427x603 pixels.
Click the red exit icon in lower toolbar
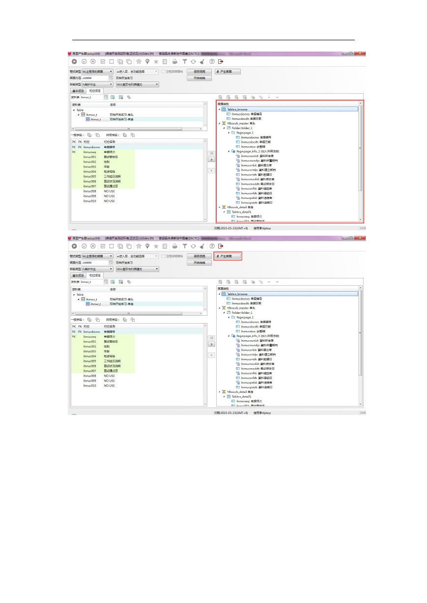click(221, 246)
